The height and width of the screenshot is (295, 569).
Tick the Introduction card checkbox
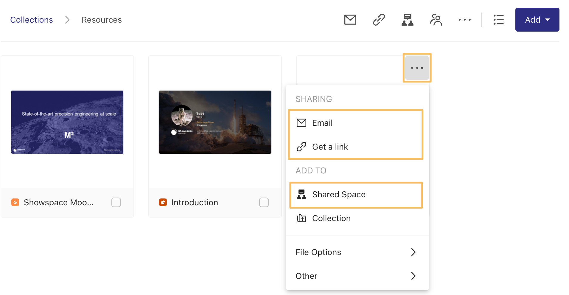point(264,203)
